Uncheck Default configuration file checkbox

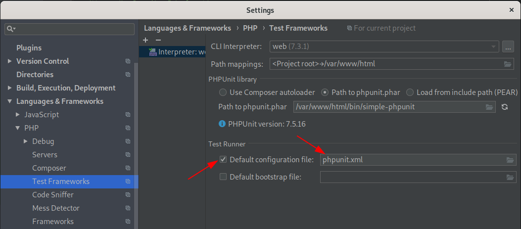pyautogui.click(x=223, y=160)
